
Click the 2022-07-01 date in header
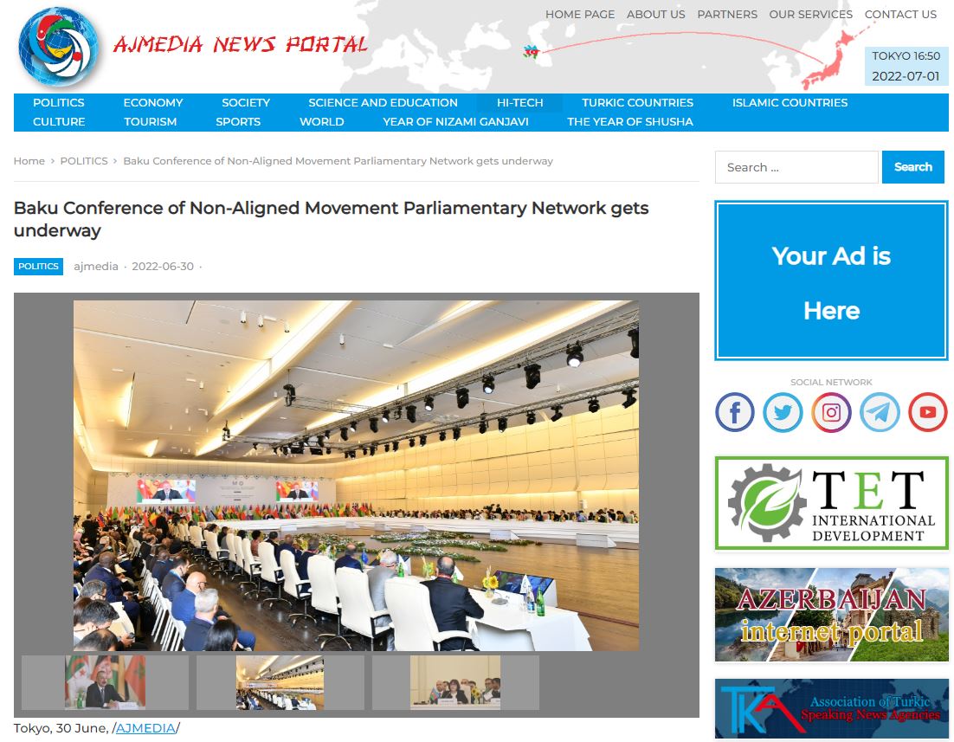(906, 76)
